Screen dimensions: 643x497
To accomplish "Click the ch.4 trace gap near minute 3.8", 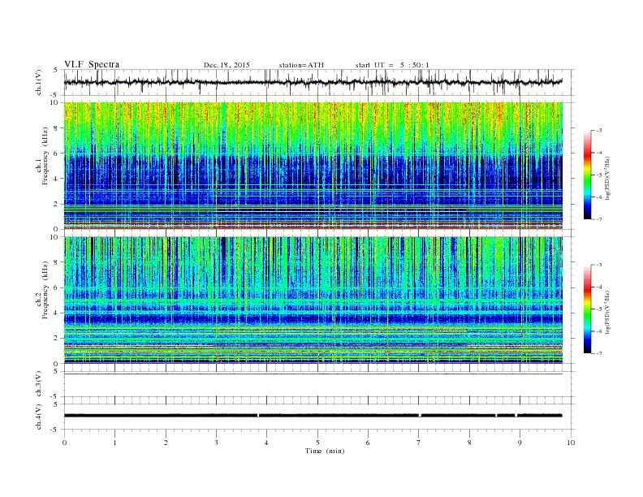I will point(258,416).
